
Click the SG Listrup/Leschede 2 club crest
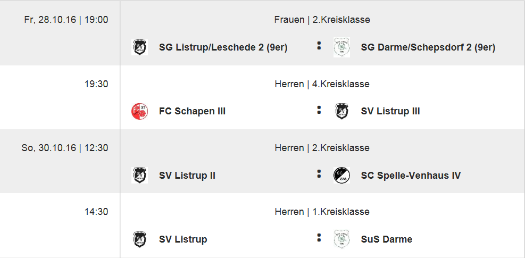point(139,47)
